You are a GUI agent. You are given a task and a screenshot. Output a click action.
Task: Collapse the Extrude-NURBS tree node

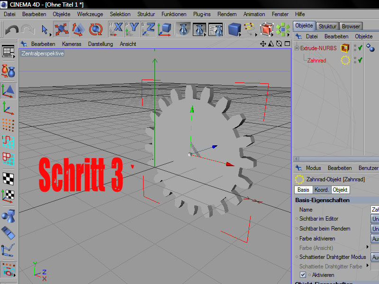(x=297, y=48)
